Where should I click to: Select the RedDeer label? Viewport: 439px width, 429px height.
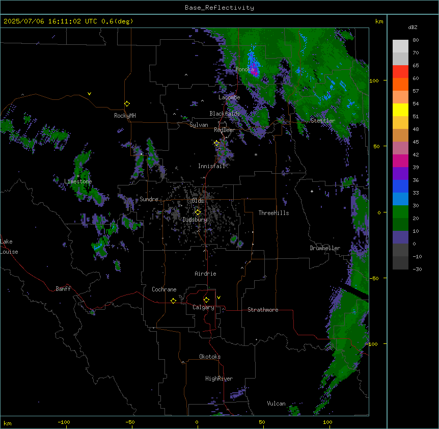224,130
